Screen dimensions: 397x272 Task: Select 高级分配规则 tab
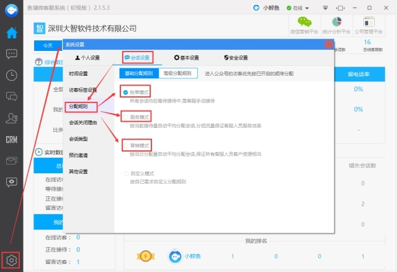[x=178, y=73]
